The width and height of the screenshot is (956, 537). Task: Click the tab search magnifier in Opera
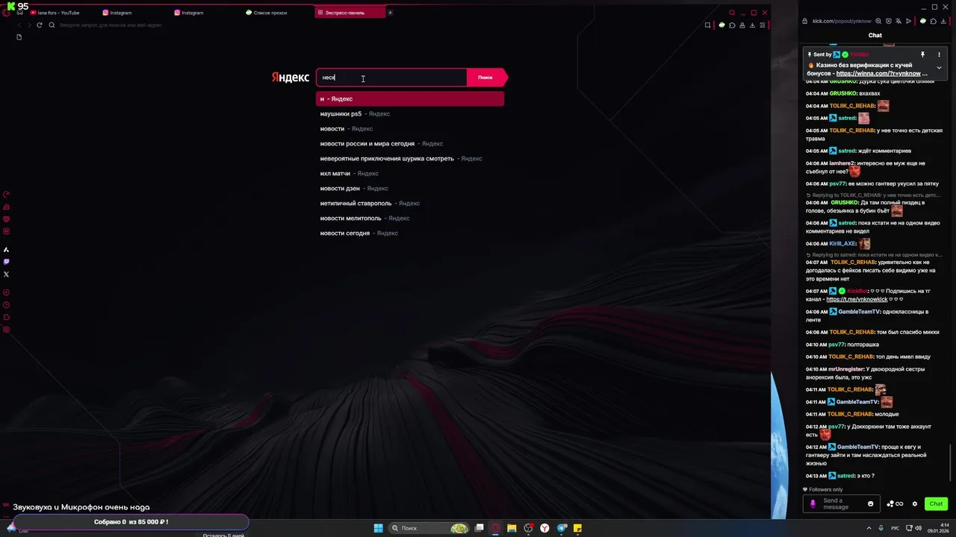coord(732,13)
